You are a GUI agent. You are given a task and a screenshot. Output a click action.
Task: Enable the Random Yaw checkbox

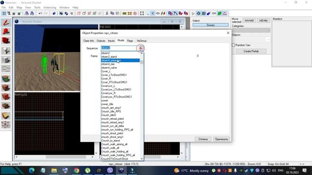click(234, 45)
